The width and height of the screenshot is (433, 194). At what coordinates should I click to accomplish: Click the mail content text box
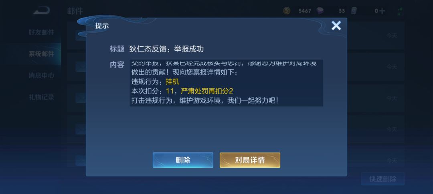coord(226,83)
